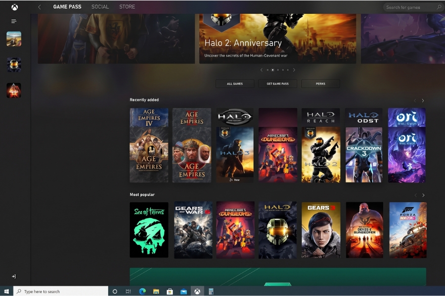This screenshot has height=296, width=445.
Task: Click the Search for games field
Action: [413, 7]
